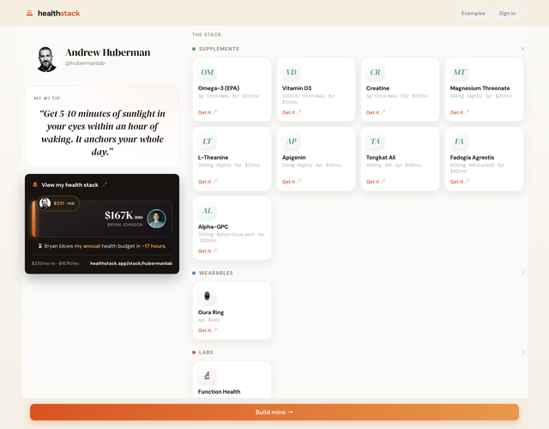This screenshot has height=429, width=549.
Task: Click the Sign in button
Action: (507, 14)
